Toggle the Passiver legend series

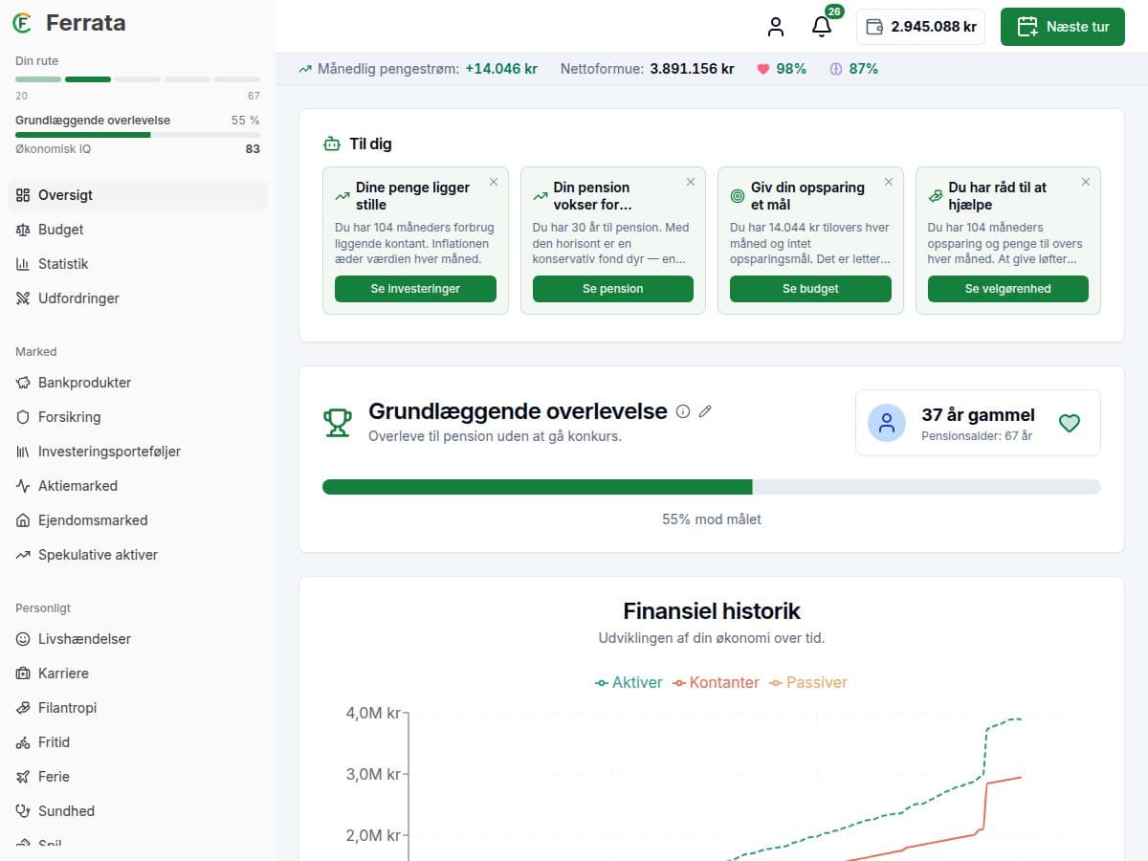coord(808,683)
